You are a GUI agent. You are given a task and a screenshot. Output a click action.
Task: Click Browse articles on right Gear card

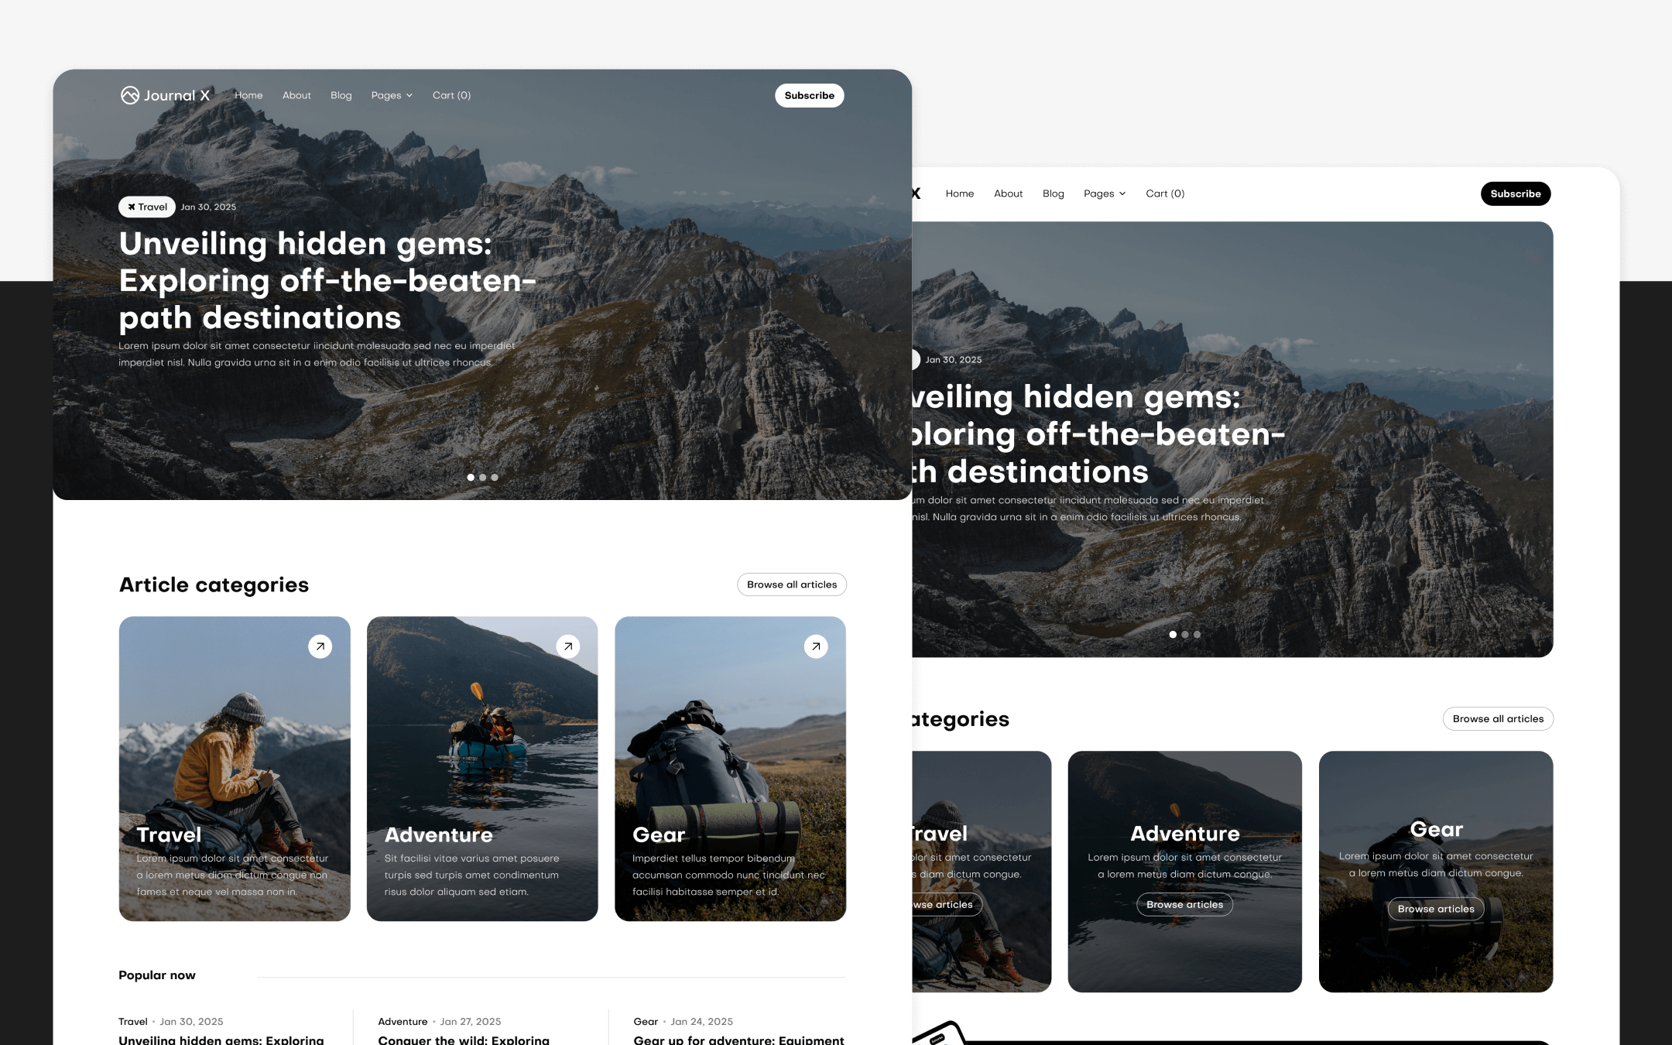1436,909
